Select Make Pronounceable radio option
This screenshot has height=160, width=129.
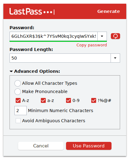18,92
